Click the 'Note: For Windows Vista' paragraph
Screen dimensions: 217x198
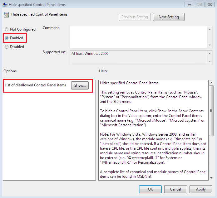coord(153,148)
